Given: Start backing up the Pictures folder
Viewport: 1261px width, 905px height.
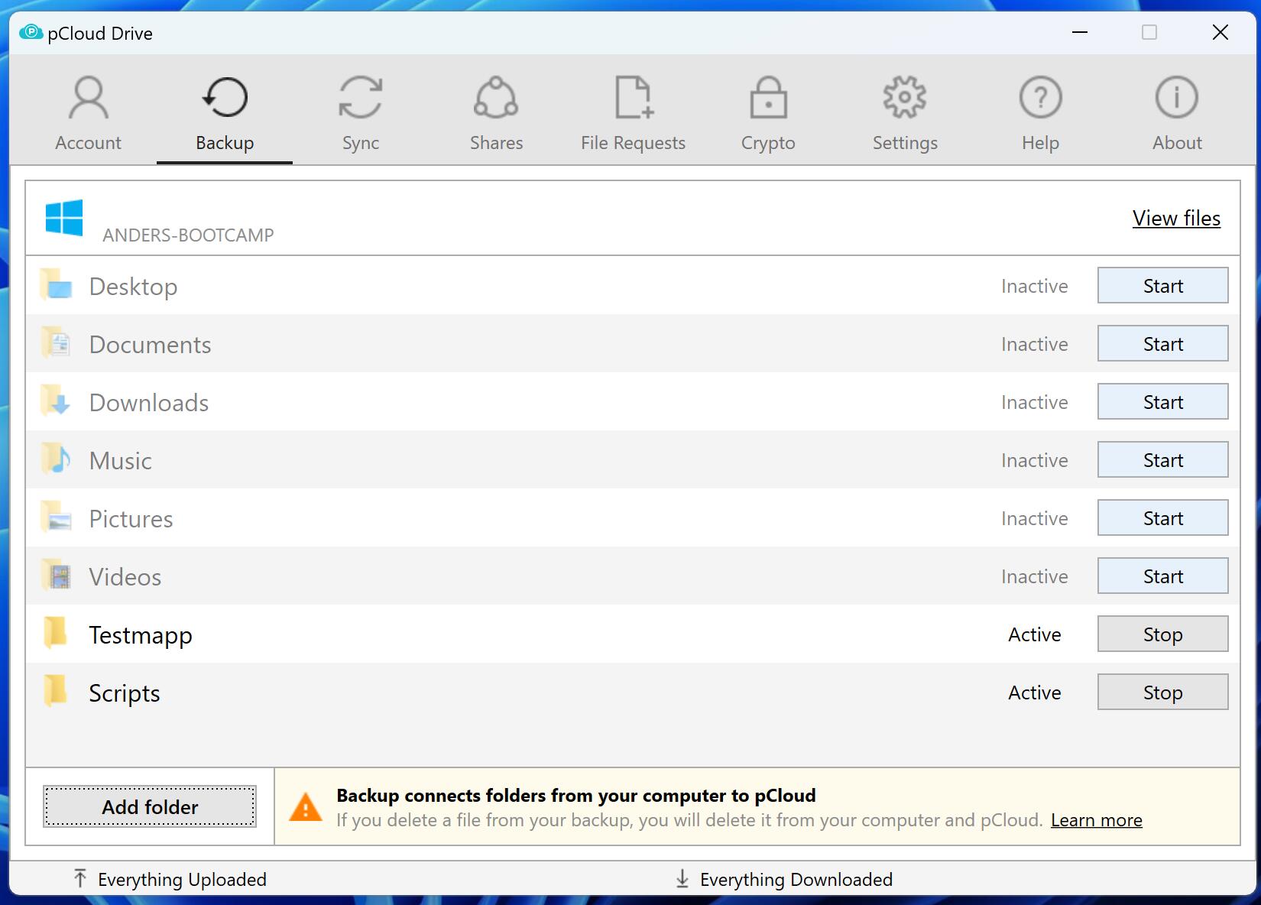Looking at the screenshot, I should (1162, 518).
